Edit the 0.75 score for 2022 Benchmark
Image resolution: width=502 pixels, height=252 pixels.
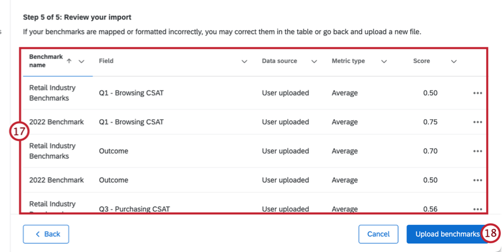point(430,122)
